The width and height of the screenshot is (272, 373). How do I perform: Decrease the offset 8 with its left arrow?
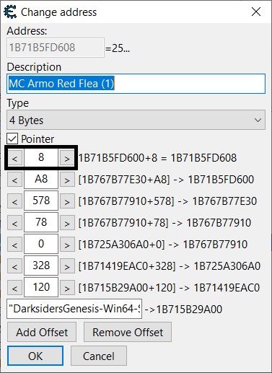pyautogui.click(x=14, y=158)
